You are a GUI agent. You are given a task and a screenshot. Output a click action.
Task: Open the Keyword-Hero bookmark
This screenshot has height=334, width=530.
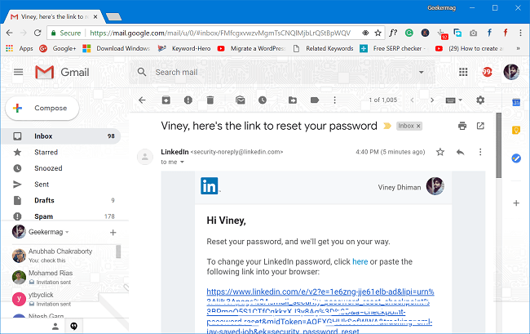click(x=184, y=48)
